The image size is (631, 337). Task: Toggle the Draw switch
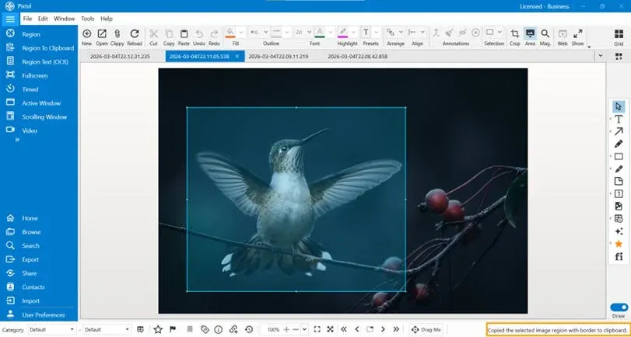(x=619, y=307)
